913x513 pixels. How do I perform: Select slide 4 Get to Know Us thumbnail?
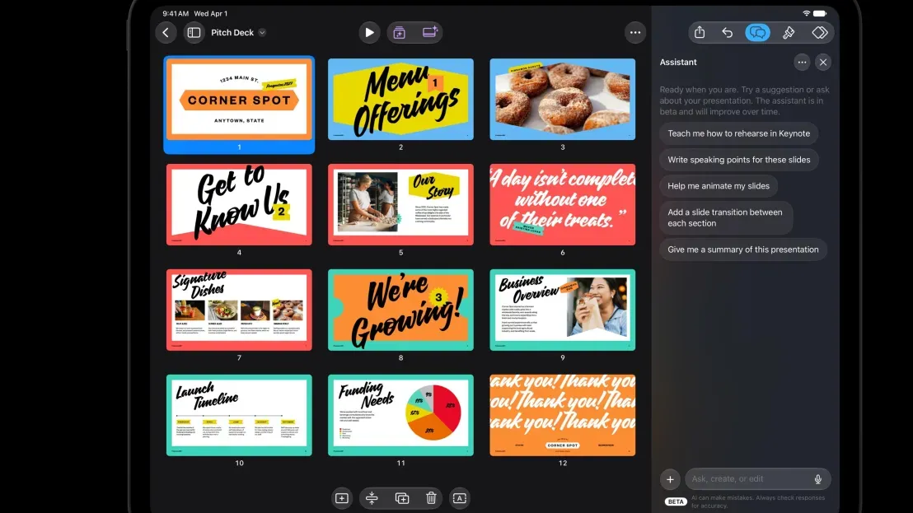point(239,204)
